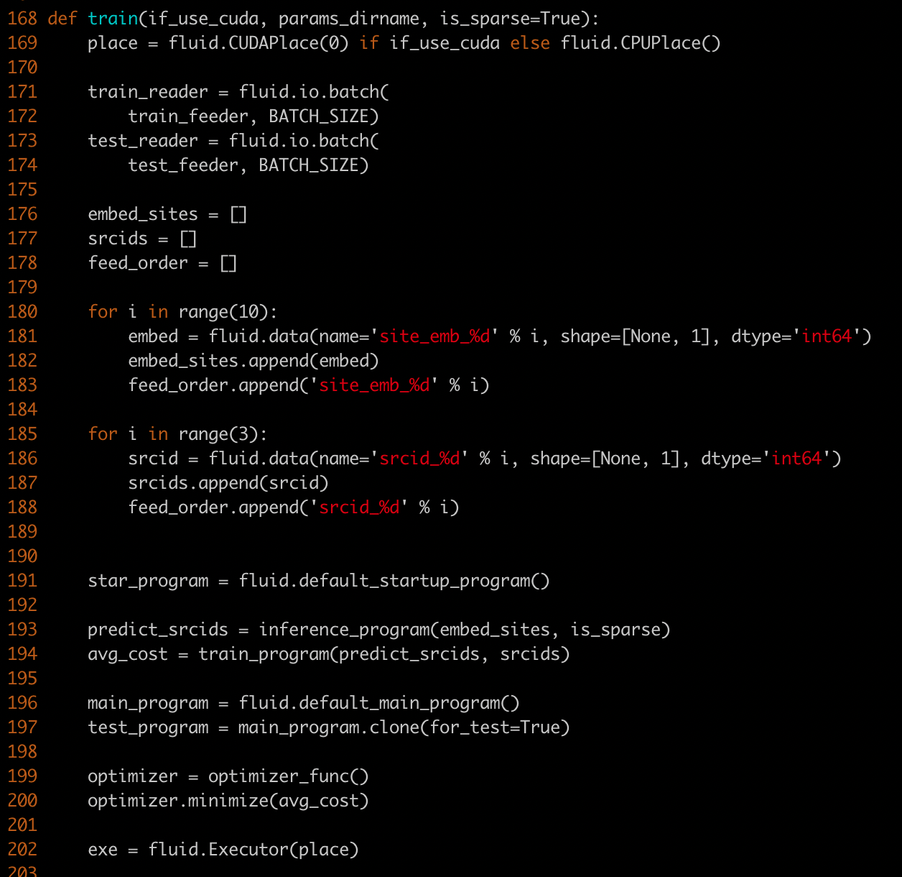The image size is (902, 877).
Task: Click 'fluid.Executor(place)' on line 202
Action: tap(254, 849)
